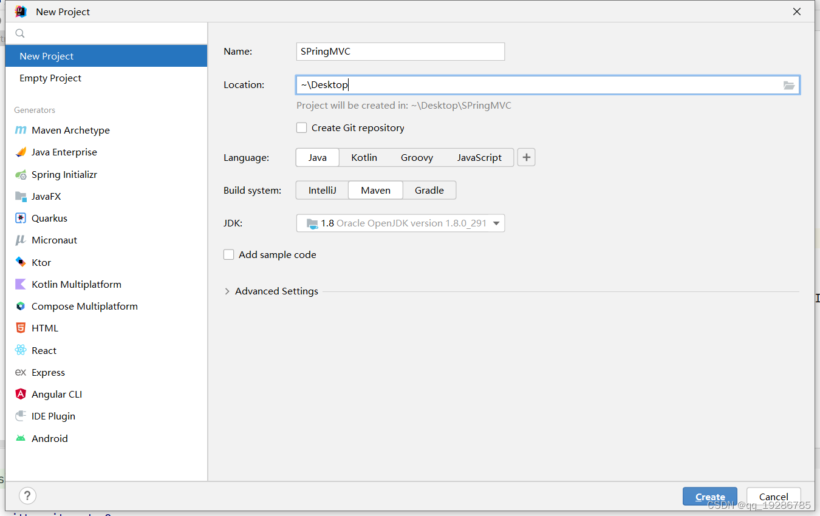820x516 pixels.
Task: Open help with the question mark button
Action: (x=27, y=495)
